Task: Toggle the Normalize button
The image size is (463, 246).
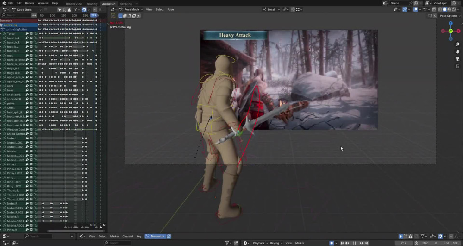Action: [x=156, y=236]
